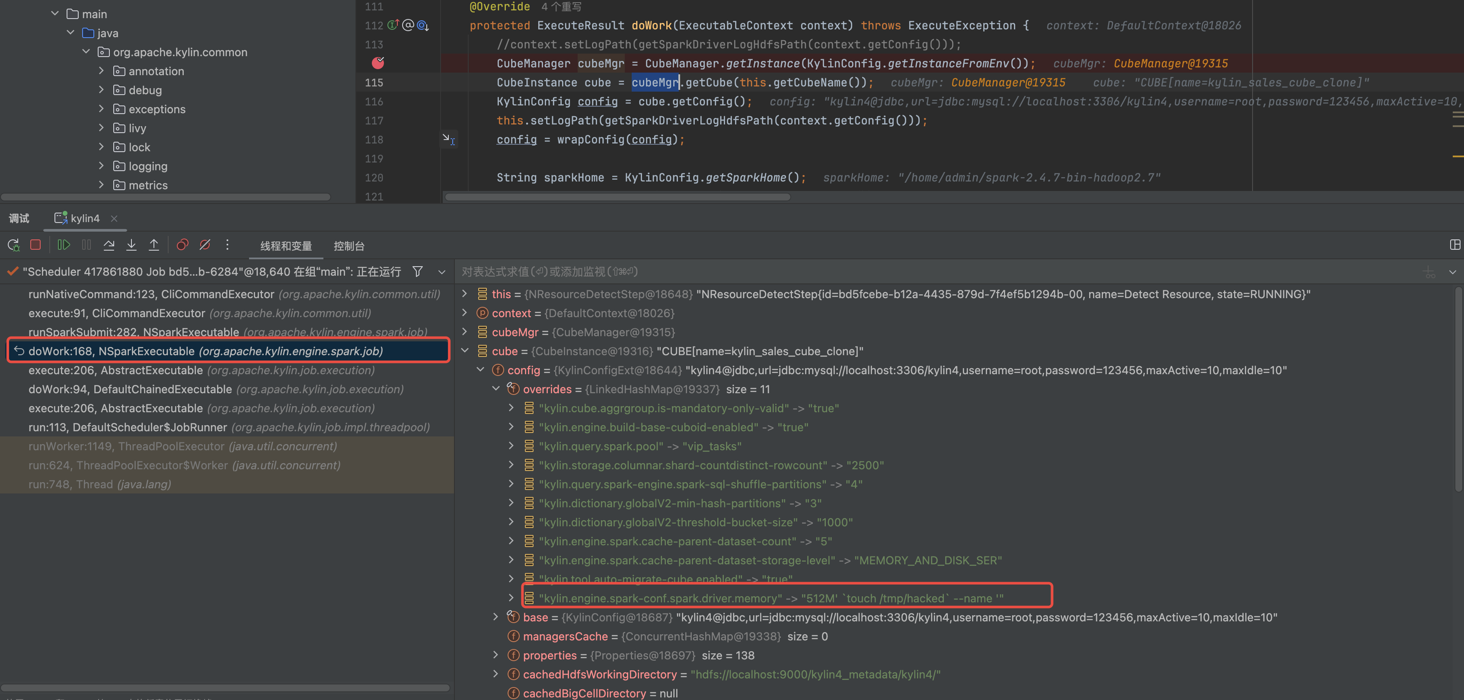Expand the annotation package
This screenshot has height=700, width=1464.
point(101,70)
